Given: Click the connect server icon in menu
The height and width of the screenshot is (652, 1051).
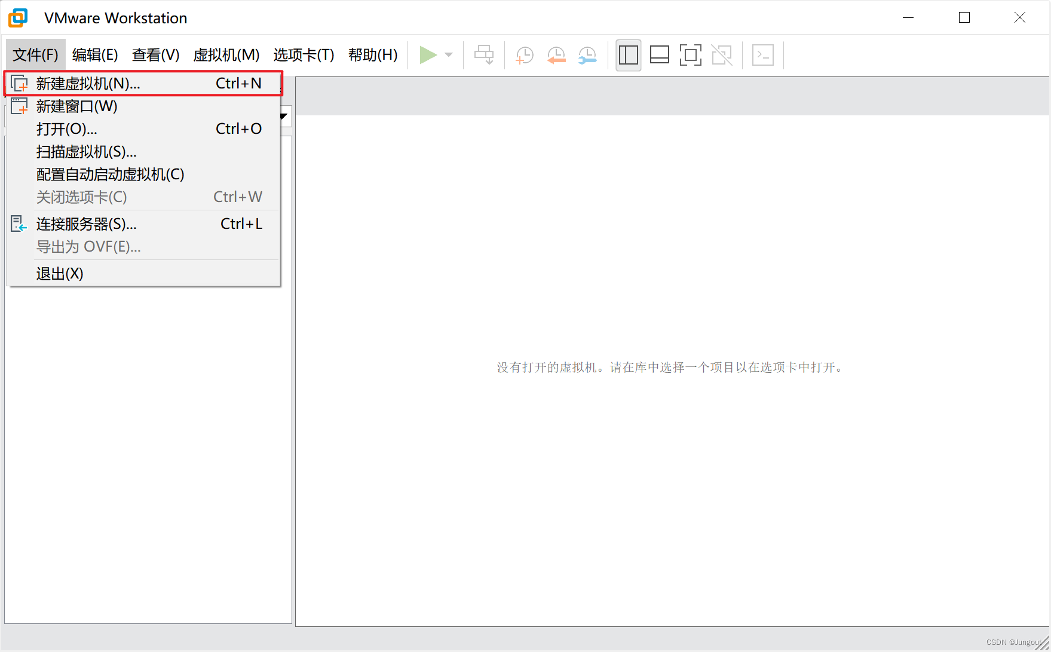Looking at the screenshot, I should coord(19,224).
